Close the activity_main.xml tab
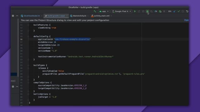This screenshot has width=200, height=112. coord(111,16)
